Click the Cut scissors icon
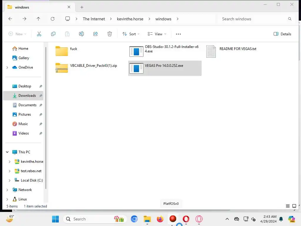 39,34
